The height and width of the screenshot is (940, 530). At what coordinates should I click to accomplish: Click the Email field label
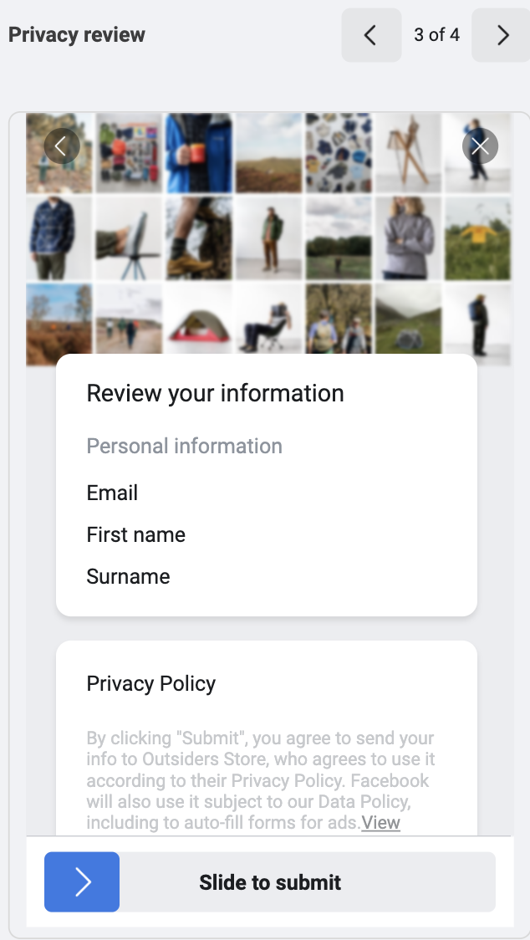pos(112,493)
